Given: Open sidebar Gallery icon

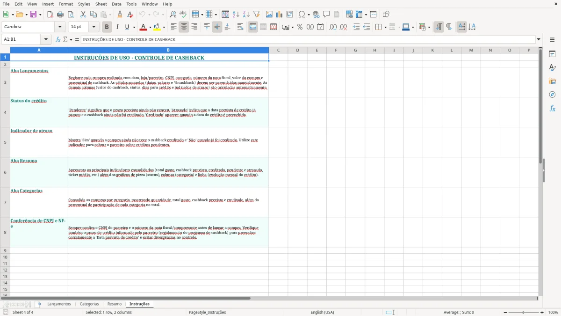Looking at the screenshot, I should pos(552,81).
